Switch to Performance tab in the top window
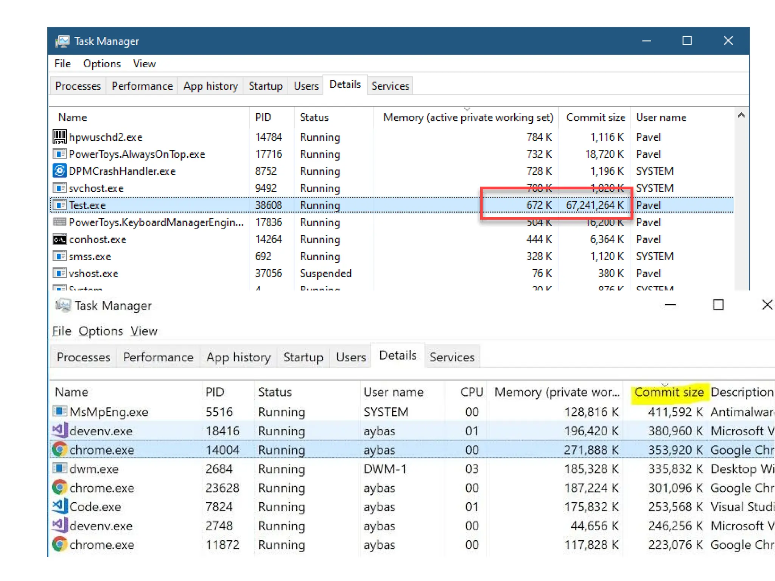Screen dimensions: 775x581 142,86
